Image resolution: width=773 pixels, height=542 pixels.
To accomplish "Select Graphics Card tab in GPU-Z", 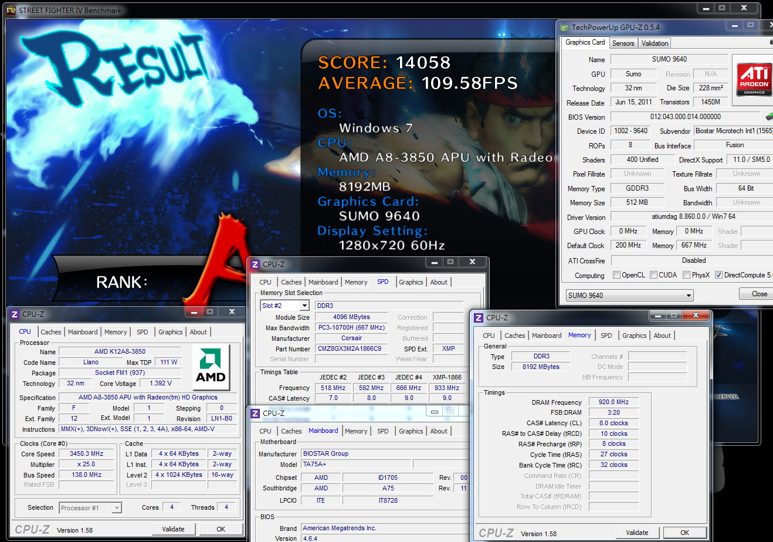I will pyautogui.click(x=585, y=42).
